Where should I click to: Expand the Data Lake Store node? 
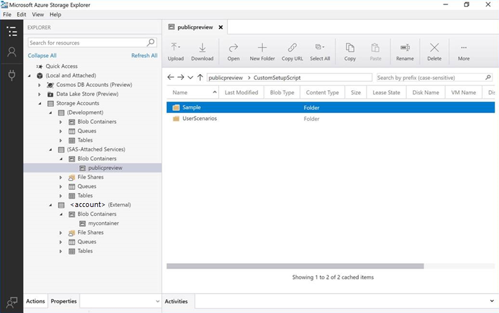40,94
